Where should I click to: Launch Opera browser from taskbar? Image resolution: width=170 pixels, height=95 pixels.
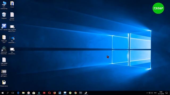[x=49, y=93]
